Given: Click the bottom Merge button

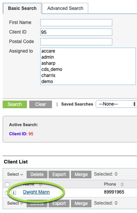Looking at the screenshot, I should 81,203.
